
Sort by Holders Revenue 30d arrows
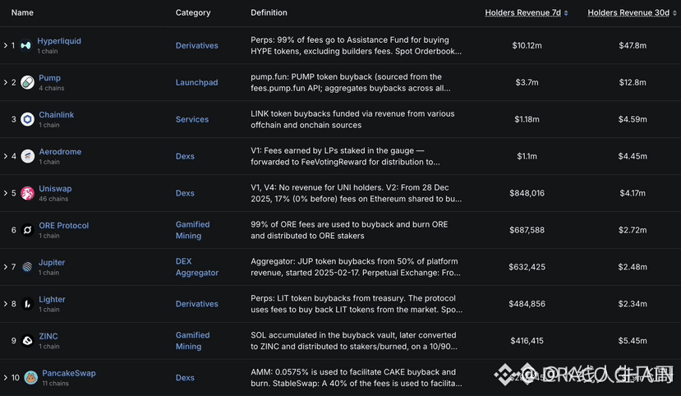tap(674, 13)
